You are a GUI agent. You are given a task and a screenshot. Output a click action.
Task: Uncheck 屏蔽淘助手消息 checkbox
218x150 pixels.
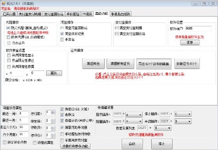[62, 127]
